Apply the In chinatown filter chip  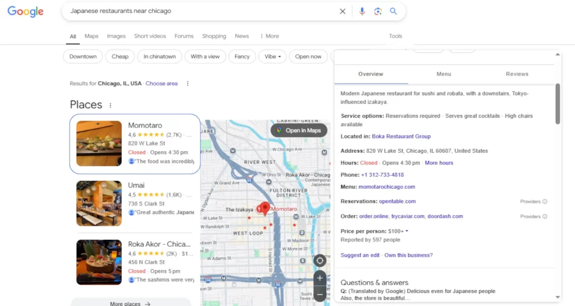pos(159,57)
